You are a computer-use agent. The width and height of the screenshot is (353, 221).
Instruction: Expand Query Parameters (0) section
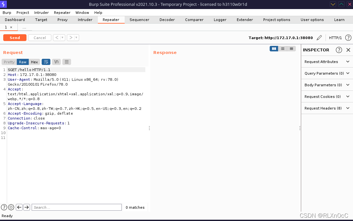pyautogui.click(x=327, y=73)
